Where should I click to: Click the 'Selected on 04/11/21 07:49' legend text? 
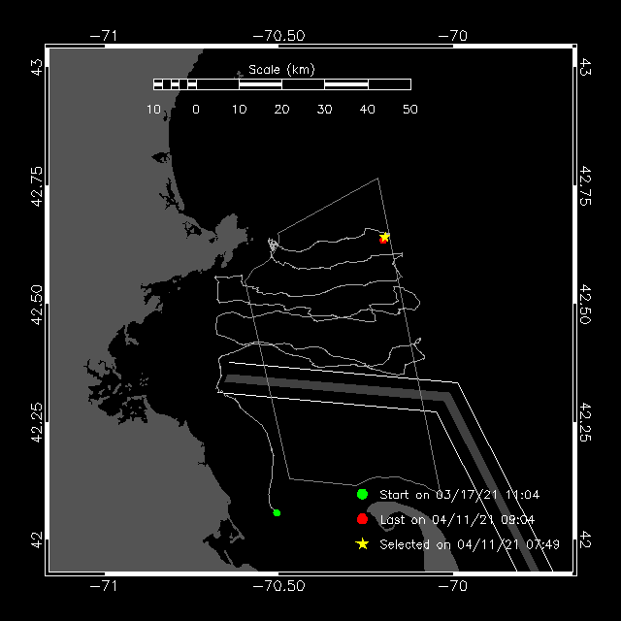click(x=470, y=544)
